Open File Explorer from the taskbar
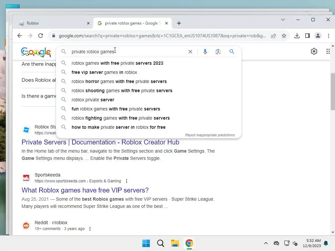The width and height of the screenshot is (335, 251). [175, 243]
